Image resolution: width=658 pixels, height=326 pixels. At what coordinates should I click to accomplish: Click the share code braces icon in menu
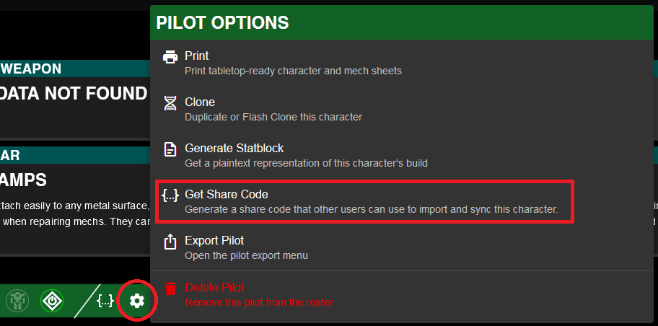(x=170, y=195)
